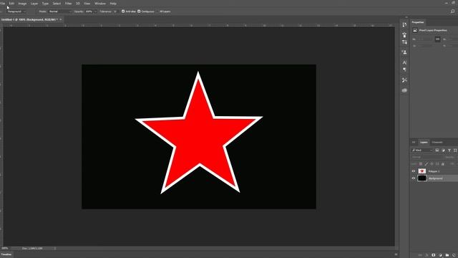Click the red star on canvas
Image resolution: width=458 pixels, height=258 pixels.
[x=199, y=132]
